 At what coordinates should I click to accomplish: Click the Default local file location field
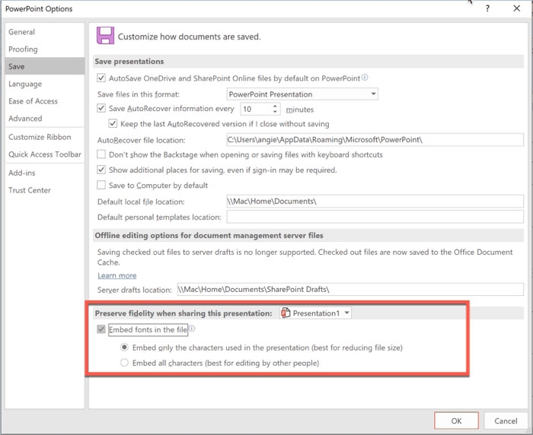tap(375, 201)
